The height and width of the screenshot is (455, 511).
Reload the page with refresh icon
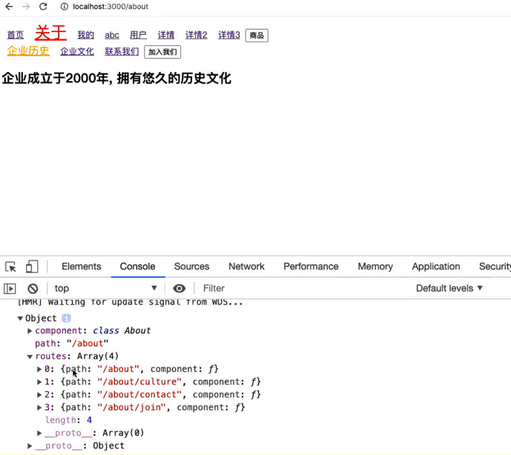pyautogui.click(x=43, y=7)
